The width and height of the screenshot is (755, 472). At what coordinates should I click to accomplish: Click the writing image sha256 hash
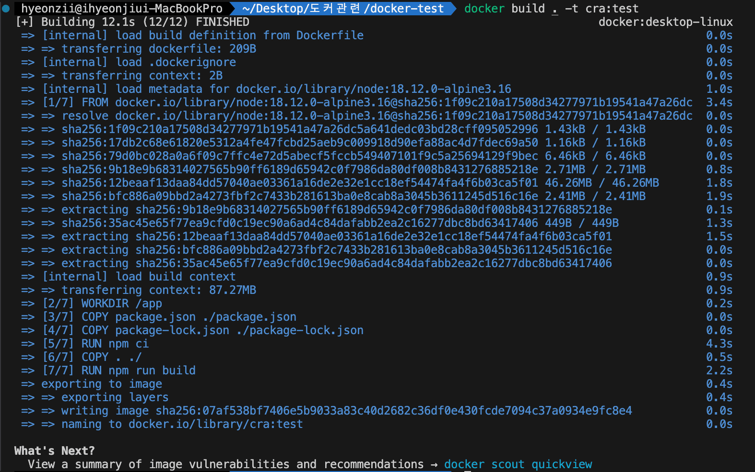pos(393,411)
